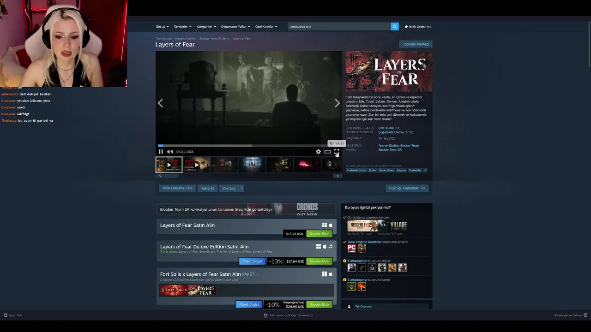Screen dimensions: 591x332
Task: Click Macera Oyunları breadcrumb
Action: [185, 39]
